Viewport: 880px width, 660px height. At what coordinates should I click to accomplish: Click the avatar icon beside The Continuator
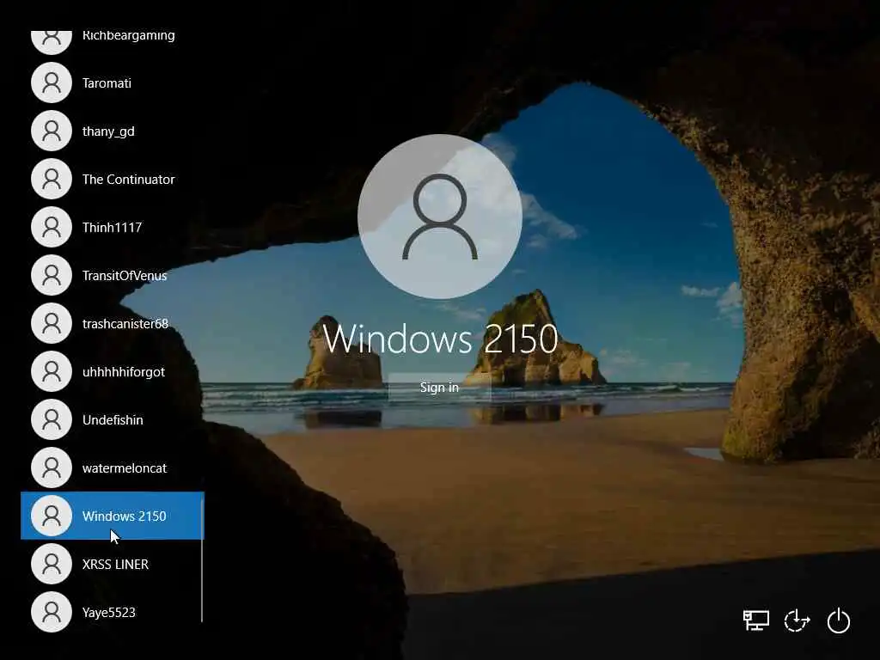coord(51,179)
